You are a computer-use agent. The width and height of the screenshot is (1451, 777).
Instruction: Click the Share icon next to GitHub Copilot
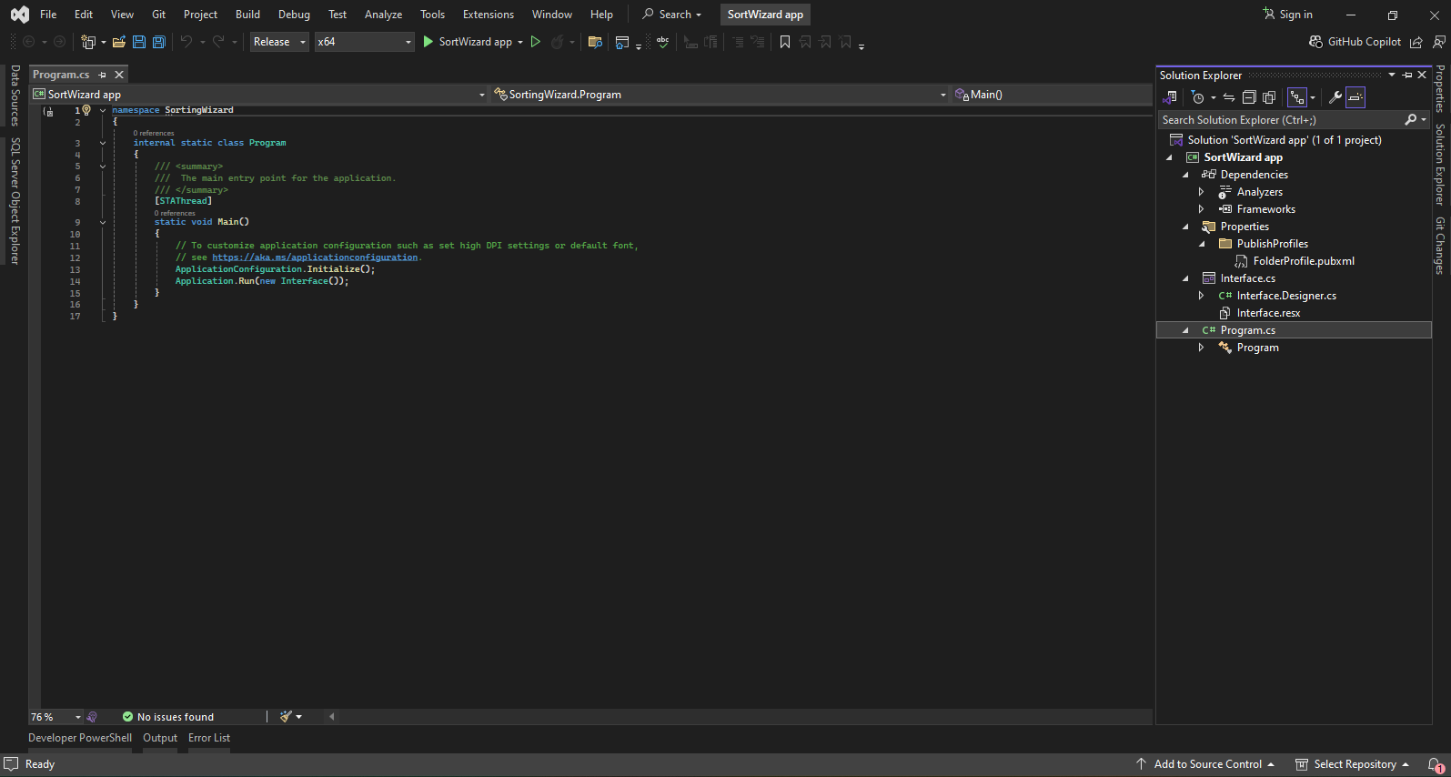point(1416,42)
